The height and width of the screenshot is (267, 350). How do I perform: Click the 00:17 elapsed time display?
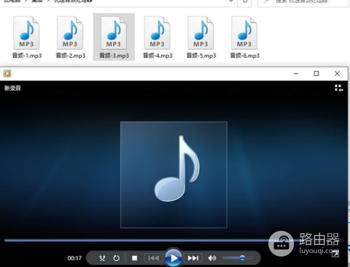pyautogui.click(x=75, y=258)
